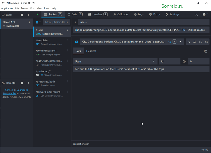Open the Demo API environment options menu
Image resolution: width=211 pixels, height=153 pixels.
[29, 22]
